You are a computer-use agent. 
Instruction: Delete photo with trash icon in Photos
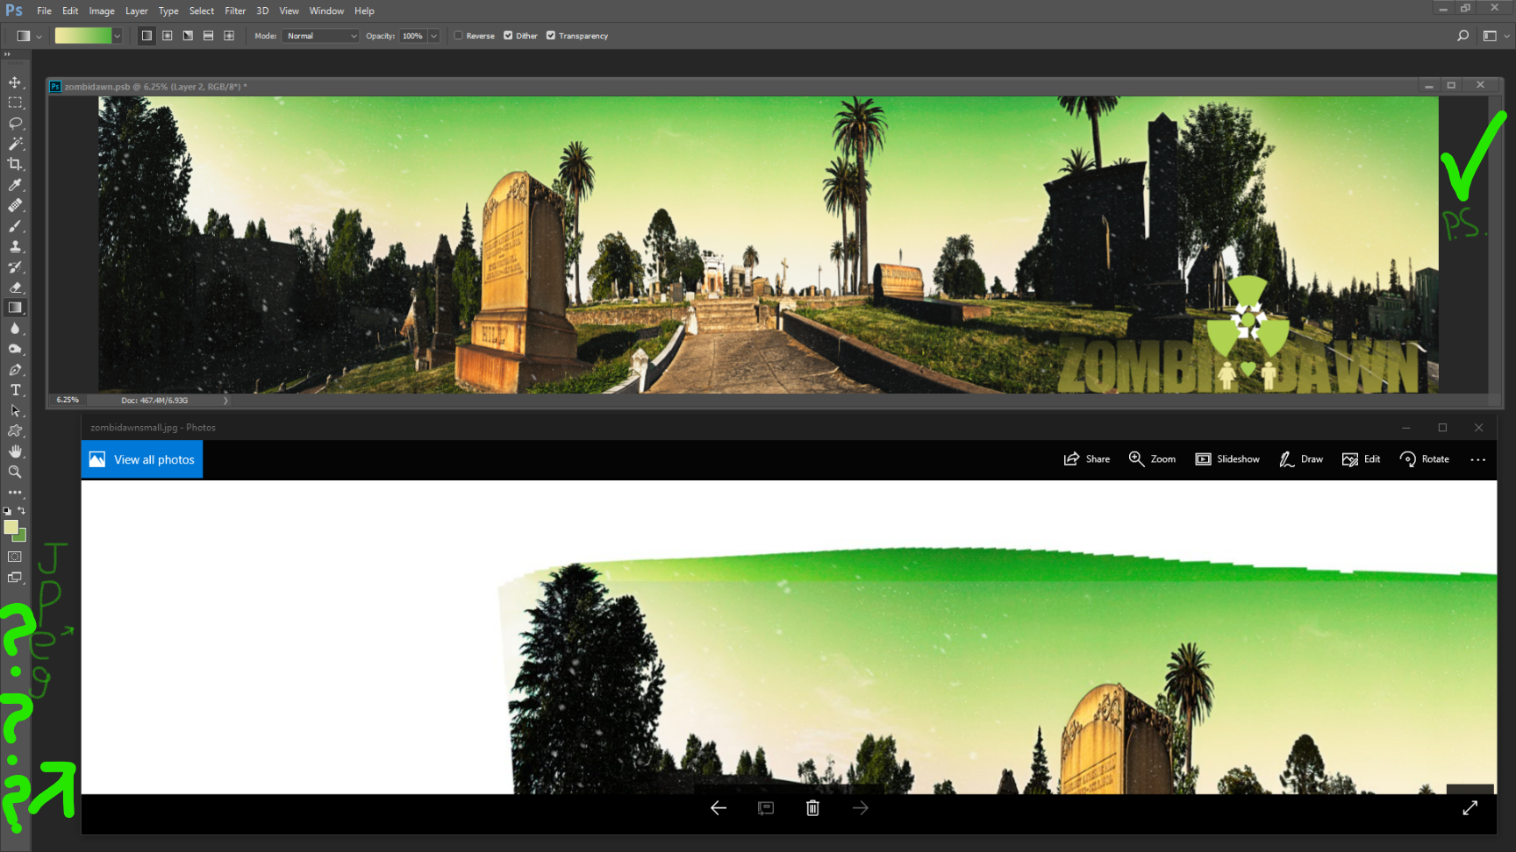click(x=812, y=808)
